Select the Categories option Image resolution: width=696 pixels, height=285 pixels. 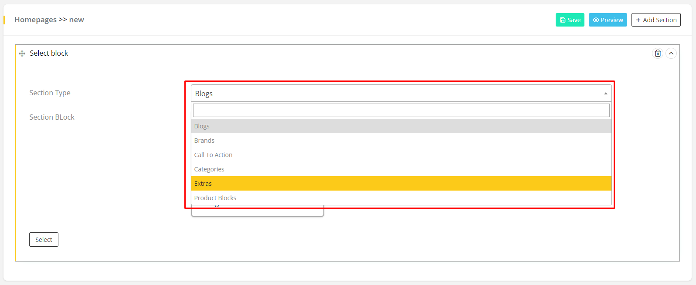209,169
